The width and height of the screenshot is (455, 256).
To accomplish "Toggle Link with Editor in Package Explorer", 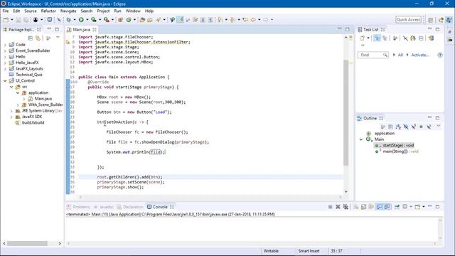I will (x=38, y=38).
